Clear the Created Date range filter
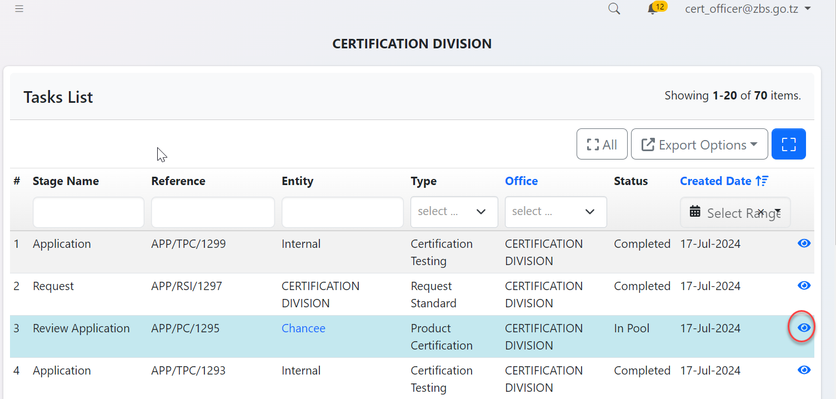Viewport: 836px width, 399px height. pyautogui.click(x=761, y=212)
